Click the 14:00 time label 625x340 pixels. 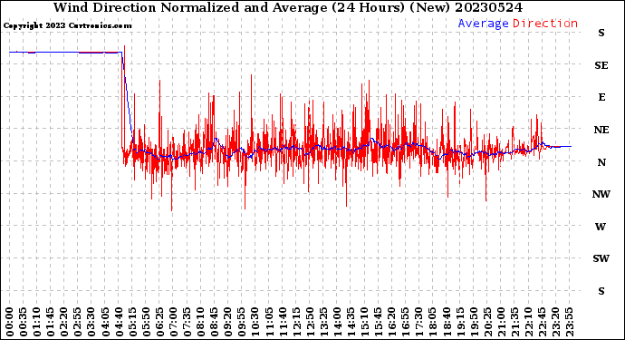(337, 322)
